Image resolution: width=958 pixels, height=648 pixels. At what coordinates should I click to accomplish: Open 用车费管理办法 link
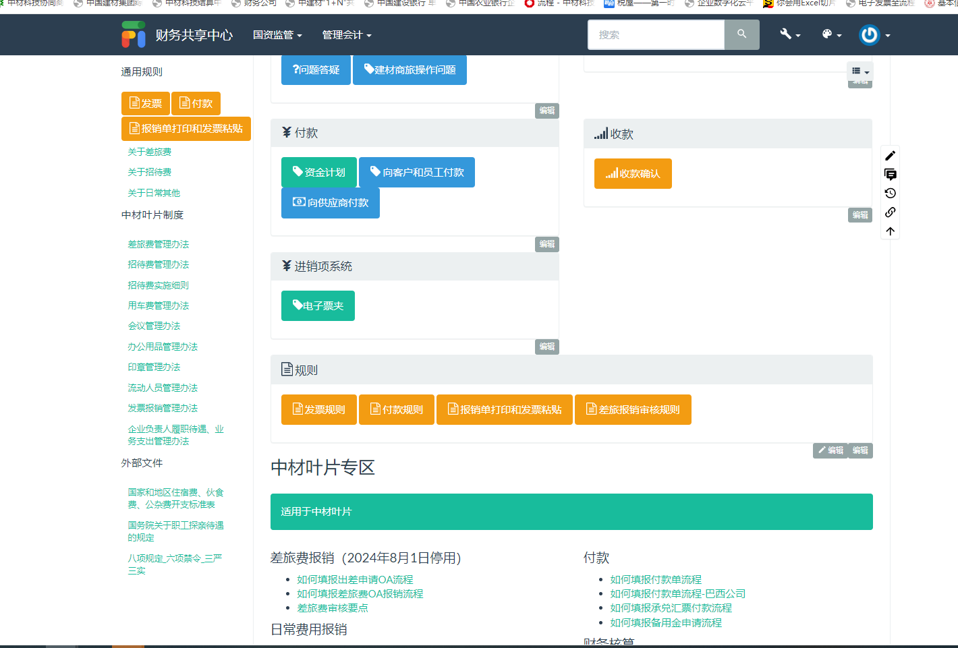159,305
